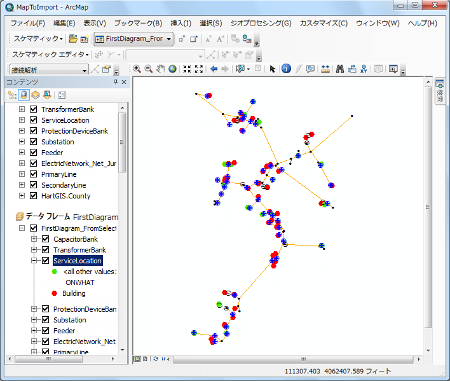Uncheck HartGIS.County layer checkbox
450x381 pixels.
[33, 196]
